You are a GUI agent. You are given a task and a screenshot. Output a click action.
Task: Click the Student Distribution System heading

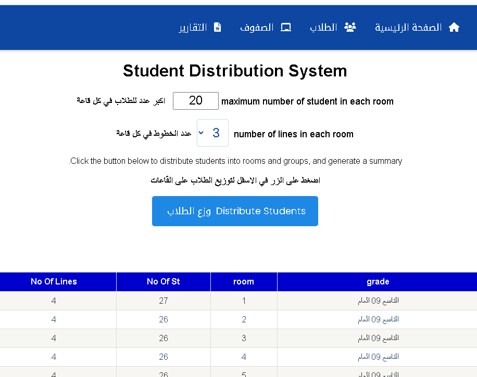[235, 71]
